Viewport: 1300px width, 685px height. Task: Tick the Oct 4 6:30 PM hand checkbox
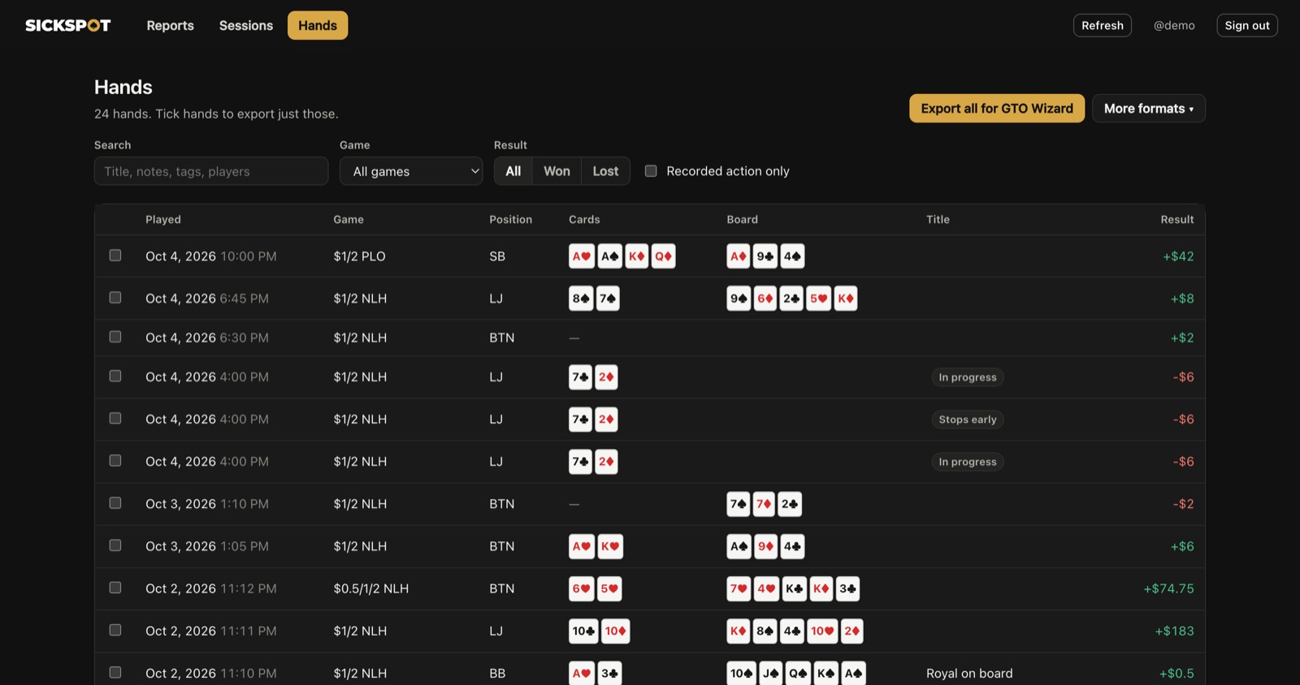tap(115, 336)
